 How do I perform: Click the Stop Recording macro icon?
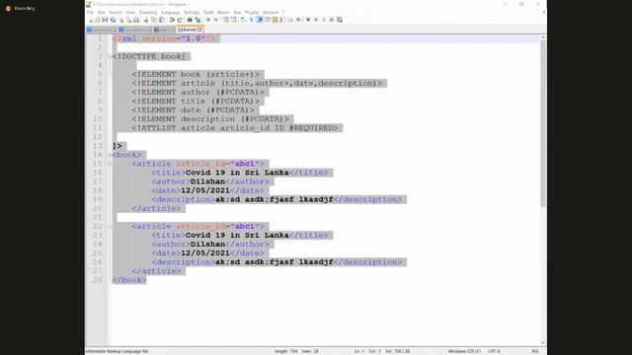[316, 20]
